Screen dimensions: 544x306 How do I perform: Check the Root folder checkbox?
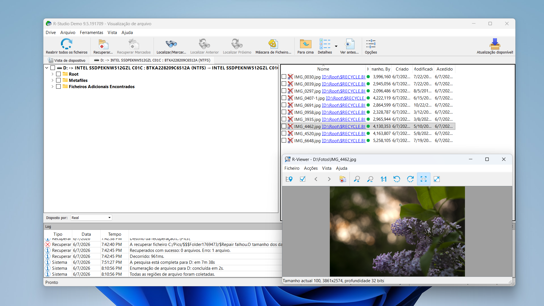pos(58,74)
